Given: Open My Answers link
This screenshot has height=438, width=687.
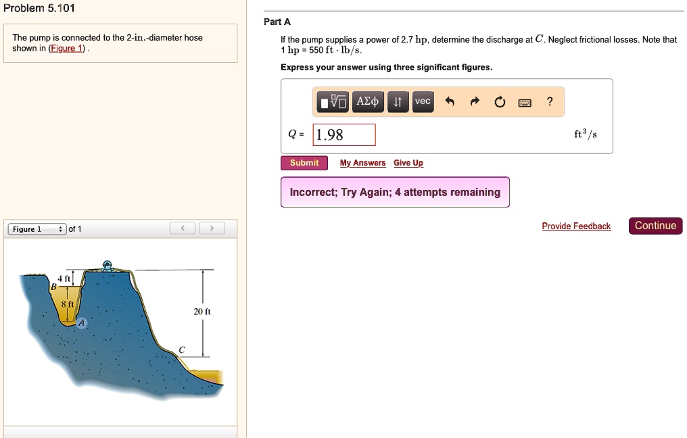Looking at the screenshot, I should coord(363,163).
